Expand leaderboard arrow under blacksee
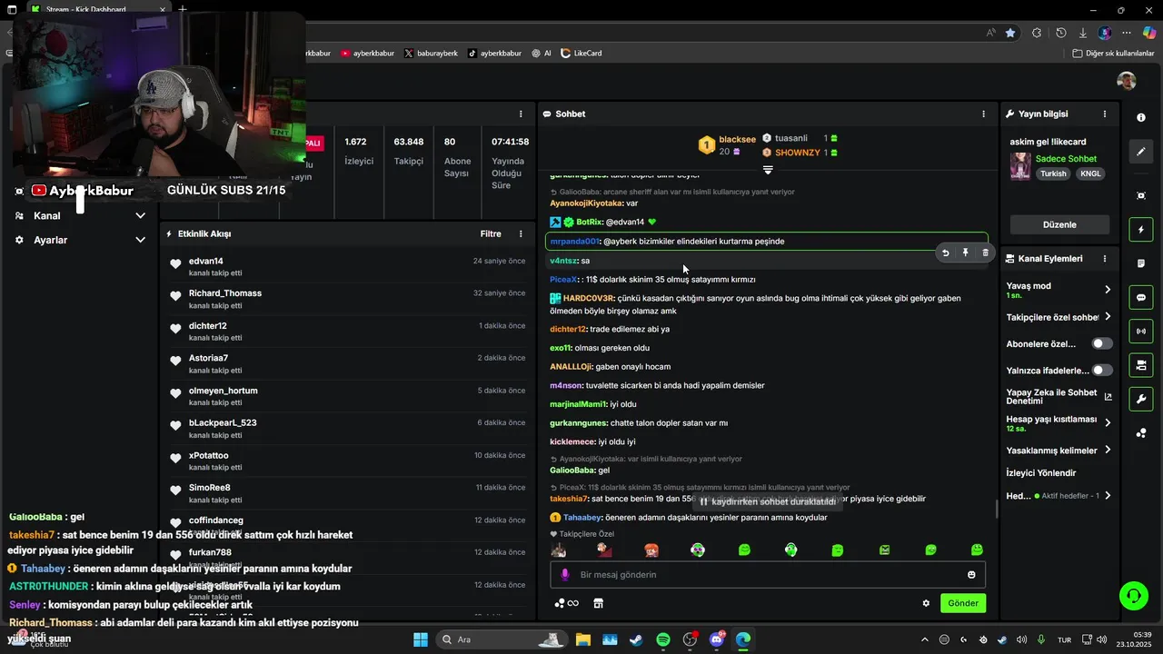This screenshot has height=654, width=1163. 768,170
